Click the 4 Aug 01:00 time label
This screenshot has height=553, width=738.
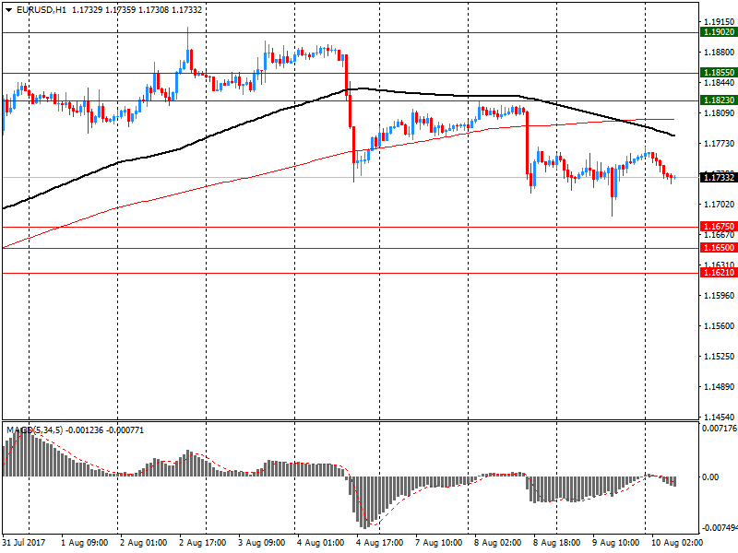320,543
